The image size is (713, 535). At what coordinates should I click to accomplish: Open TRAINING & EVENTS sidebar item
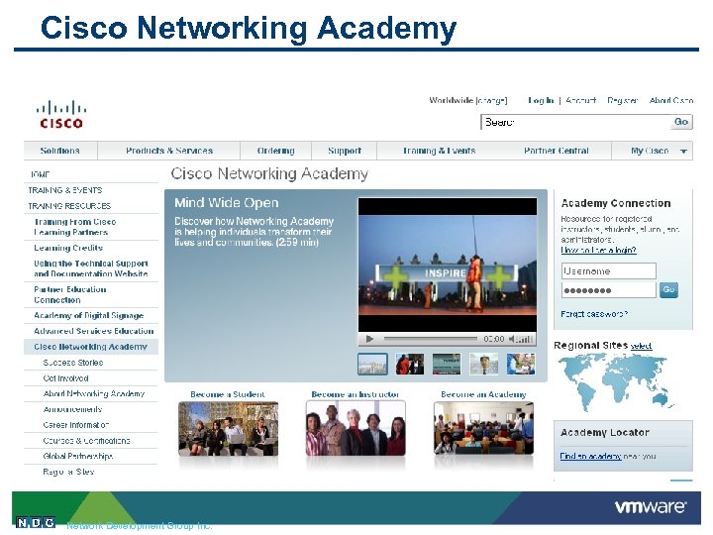pyautogui.click(x=65, y=190)
